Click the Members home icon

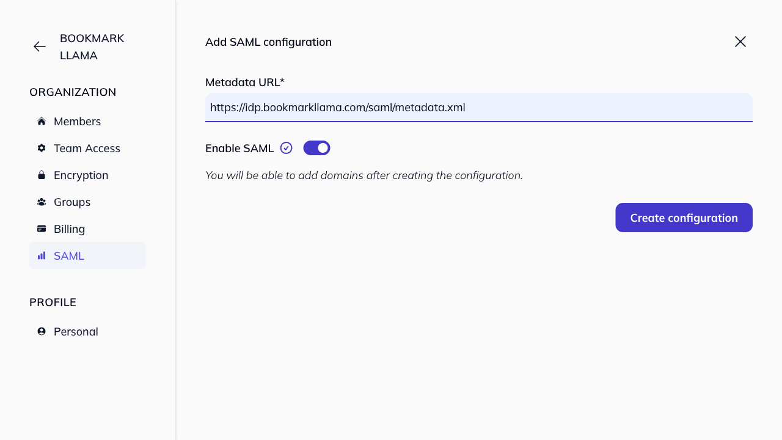point(41,121)
